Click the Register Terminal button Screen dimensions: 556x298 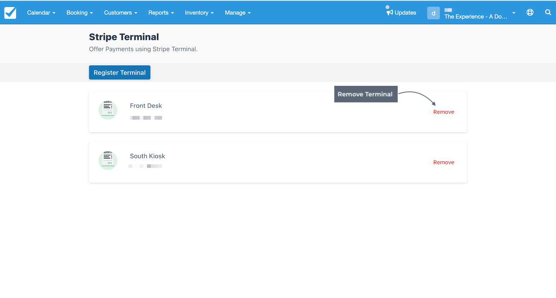(x=120, y=72)
